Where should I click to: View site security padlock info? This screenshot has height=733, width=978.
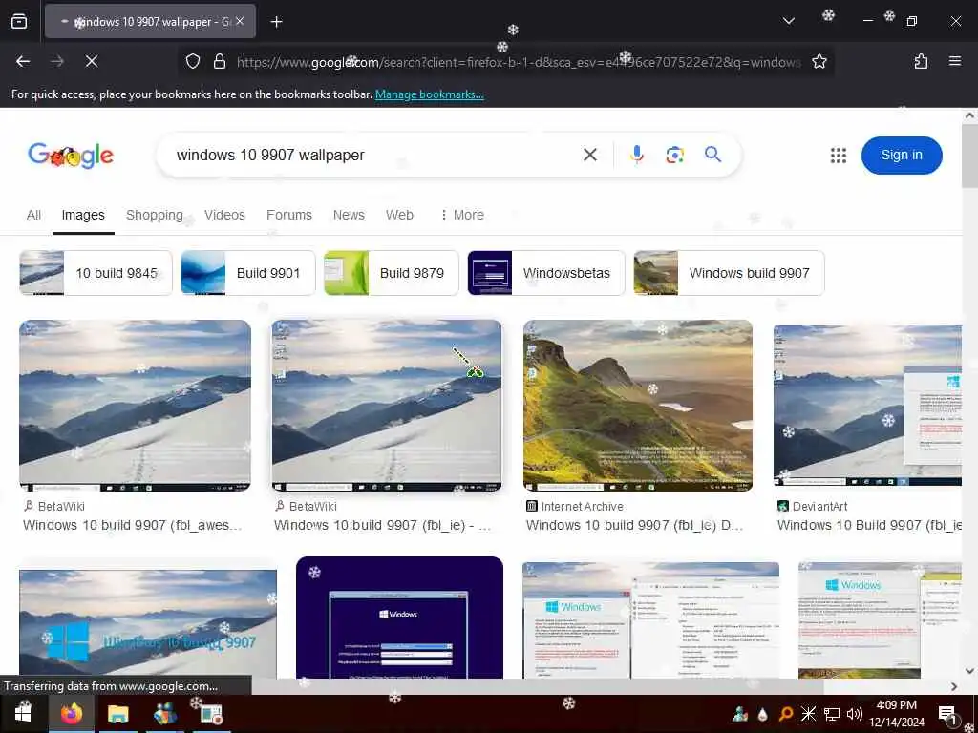point(220,61)
